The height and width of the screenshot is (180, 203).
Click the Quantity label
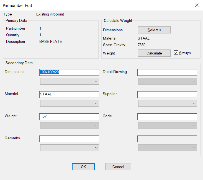coord(13,35)
